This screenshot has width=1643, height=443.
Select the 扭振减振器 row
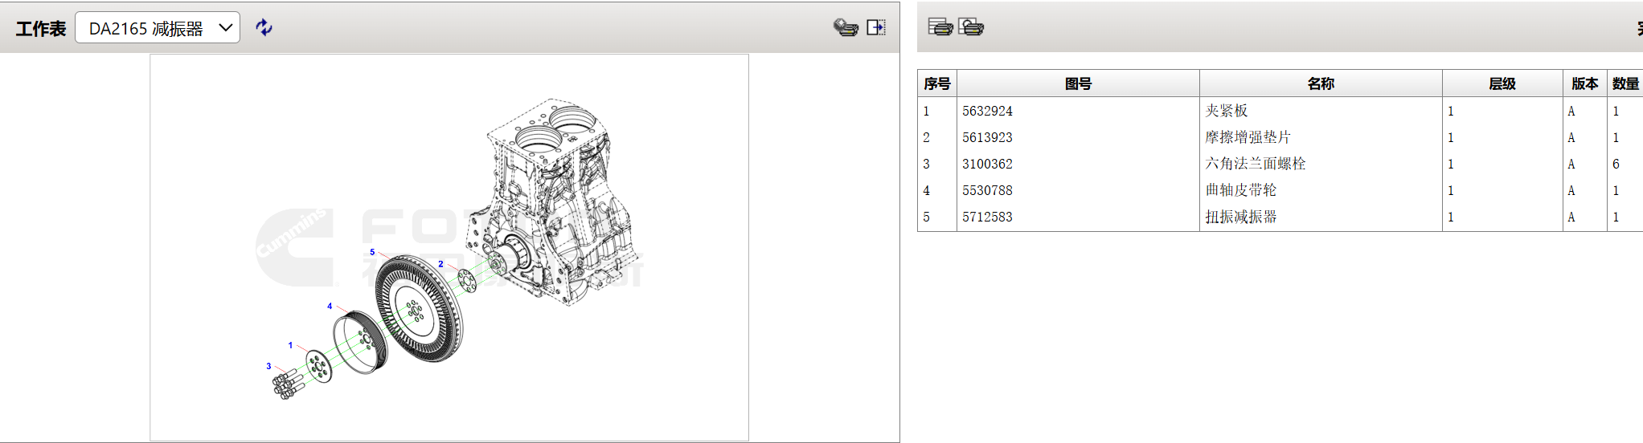(x=1241, y=217)
